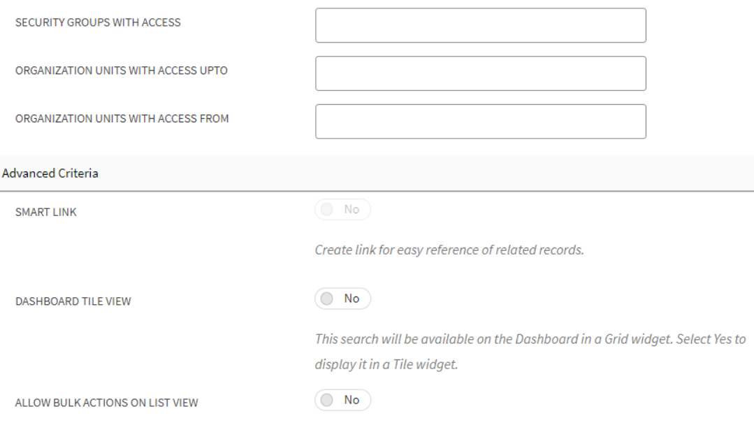This screenshot has width=754, height=430.
Task: Focus the Organization Units With Access Upto field
Action: point(480,73)
